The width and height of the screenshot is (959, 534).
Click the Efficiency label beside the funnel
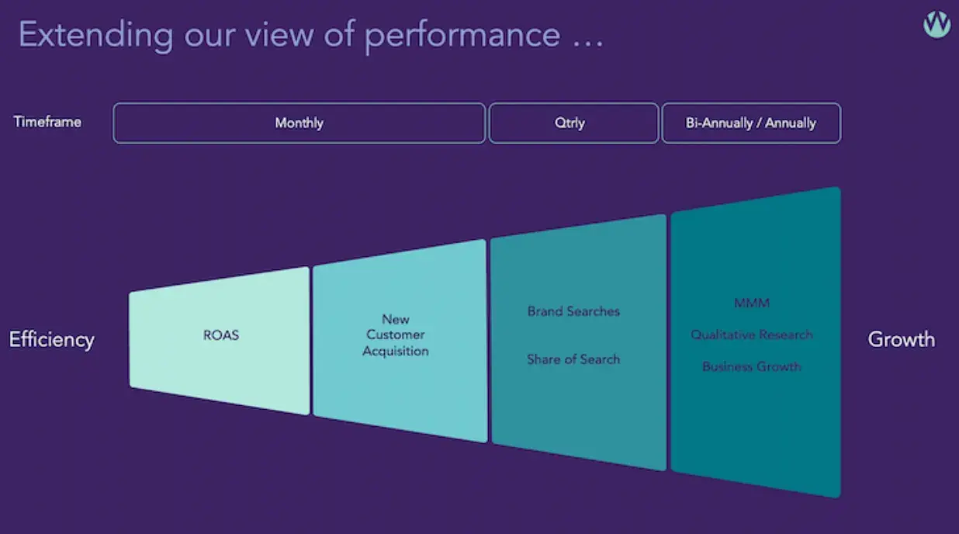pyautogui.click(x=51, y=339)
